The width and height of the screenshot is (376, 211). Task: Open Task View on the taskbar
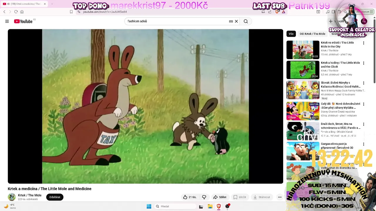click(x=201, y=206)
